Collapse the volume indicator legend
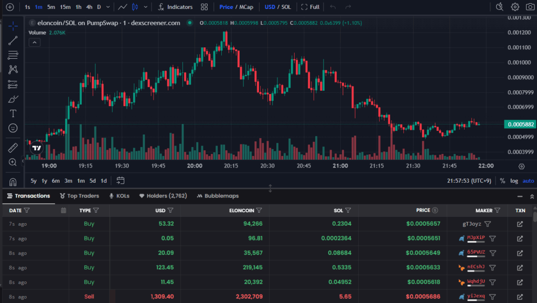The height and width of the screenshot is (303, 537). [34, 42]
